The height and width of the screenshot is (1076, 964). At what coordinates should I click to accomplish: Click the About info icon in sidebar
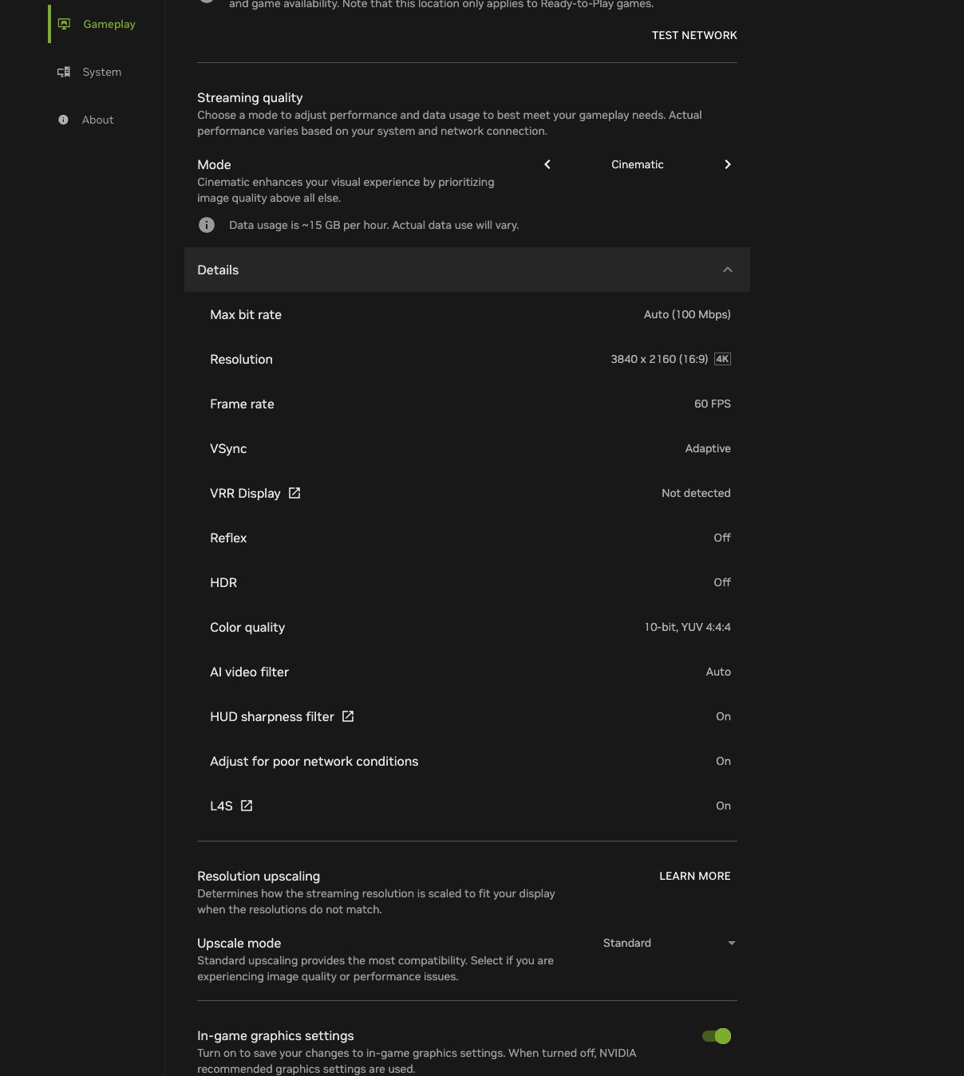click(x=63, y=120)
